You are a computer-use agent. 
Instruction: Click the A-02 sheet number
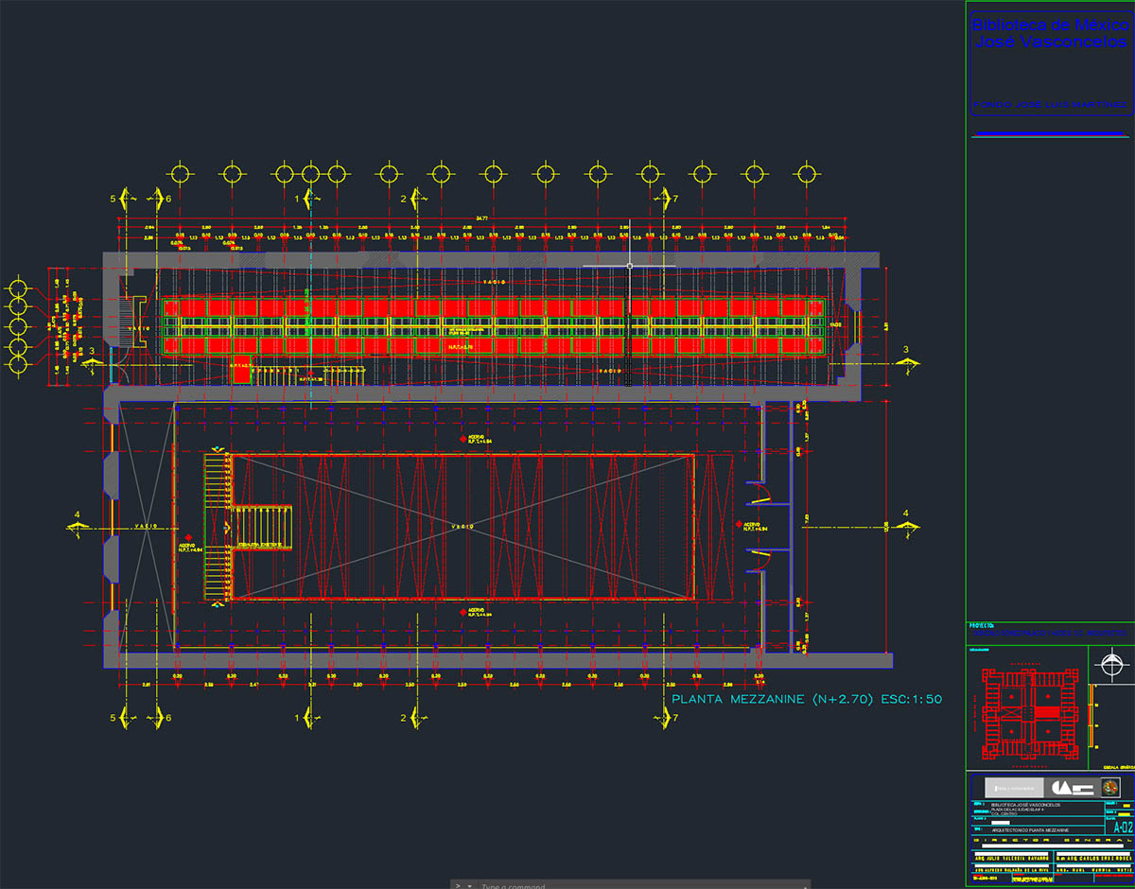pyautogui.click(x=1122, y=827)
